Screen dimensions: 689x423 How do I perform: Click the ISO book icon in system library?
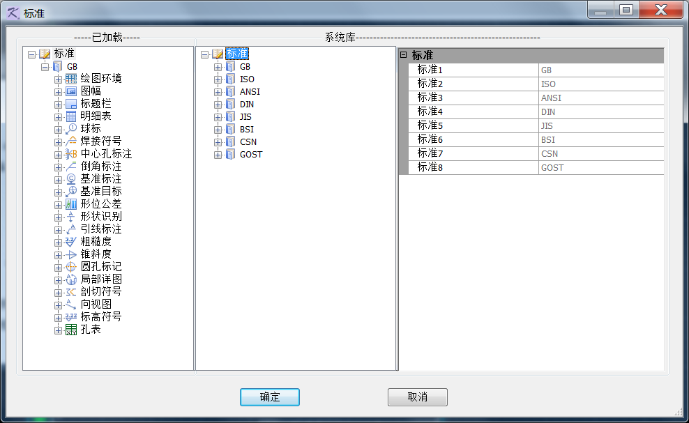coord(231,79)
